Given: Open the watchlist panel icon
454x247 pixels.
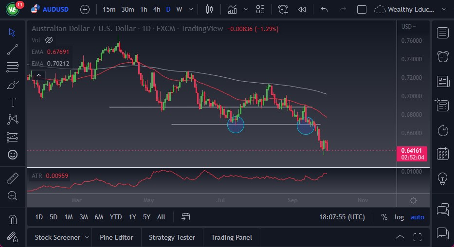Looking at the screenshot, I should [442, 33].
